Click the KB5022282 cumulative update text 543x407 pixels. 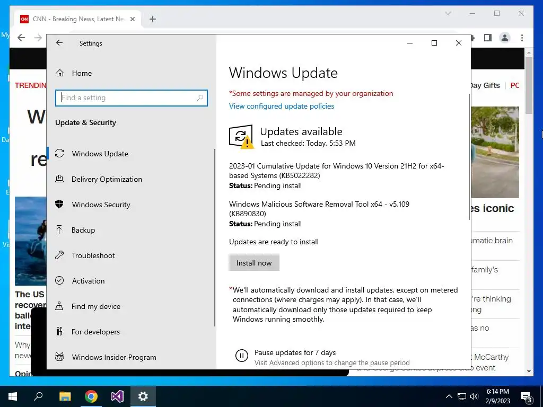[x=336, y=171]
